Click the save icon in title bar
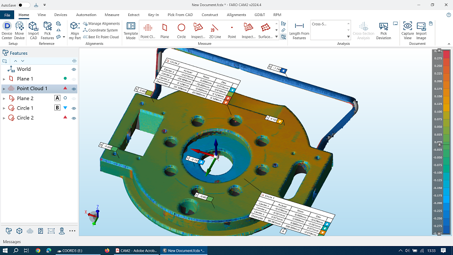The width and height of the screenshot is (453, 255). click(x=36, y=5)
